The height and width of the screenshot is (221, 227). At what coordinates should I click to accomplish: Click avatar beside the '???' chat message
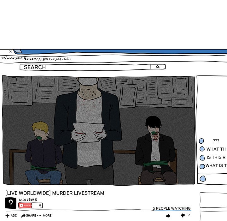click(x=201, y=141)
